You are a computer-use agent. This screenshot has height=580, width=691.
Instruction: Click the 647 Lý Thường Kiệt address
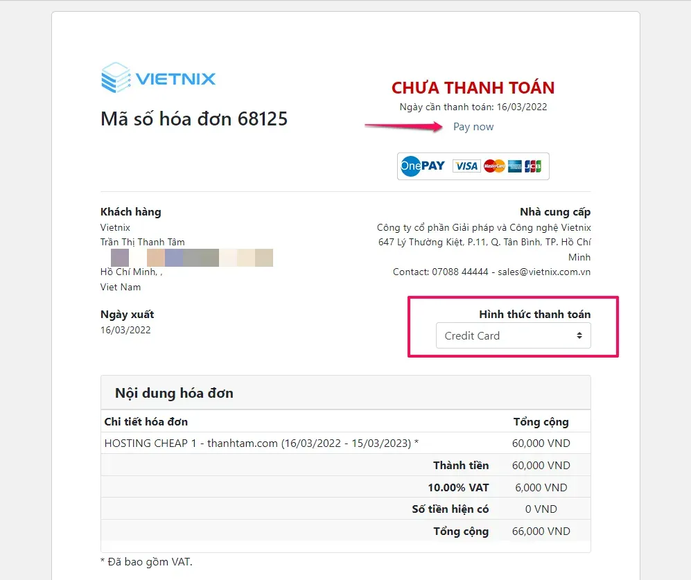[484, 249]
